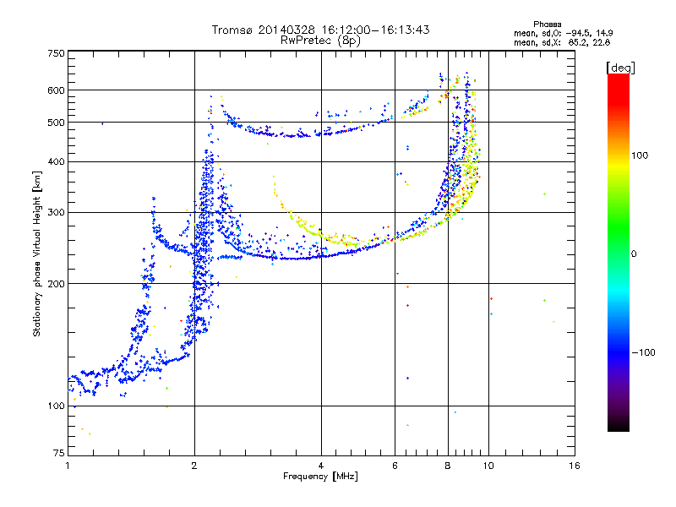Click the "mean, sd,O: -94.5, 14.9" line
676x507 pixels.
pos(563,33)
